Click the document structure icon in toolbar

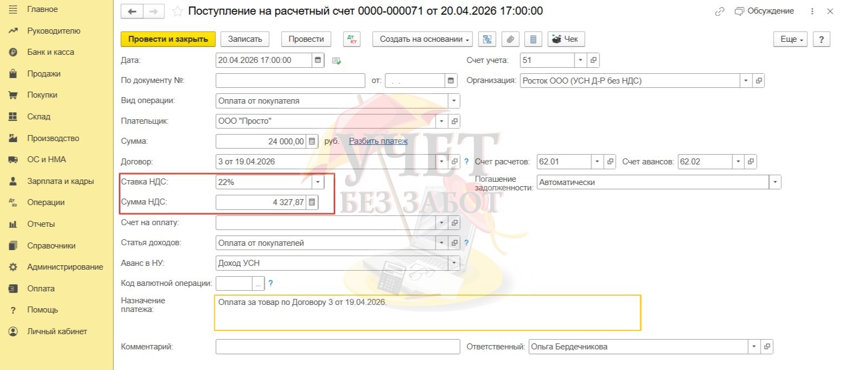point(487,39)
